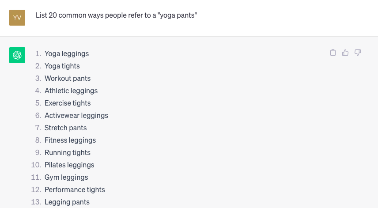
Task: Select the "Activewear leggings" line
Action: [x=76, y=115]
